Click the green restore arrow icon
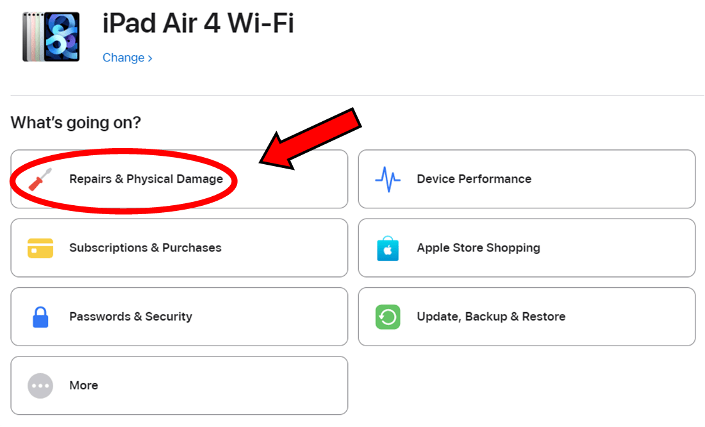Screen dimensions: 705x427 click(x=387, y=317)
